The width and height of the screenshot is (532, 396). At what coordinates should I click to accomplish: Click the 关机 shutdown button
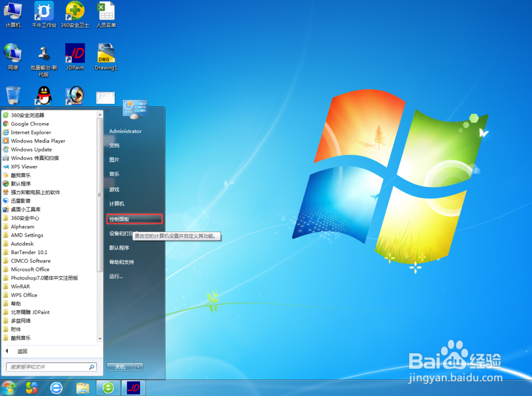pos(120,367)
